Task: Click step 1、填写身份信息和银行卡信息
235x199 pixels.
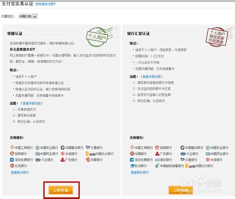Action: [x=153, y=83]
